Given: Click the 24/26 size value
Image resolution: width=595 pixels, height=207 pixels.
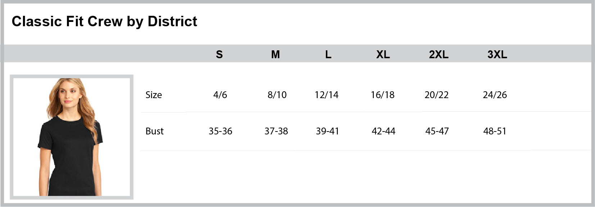Looking at the screenshot, I should pos(495,95).
